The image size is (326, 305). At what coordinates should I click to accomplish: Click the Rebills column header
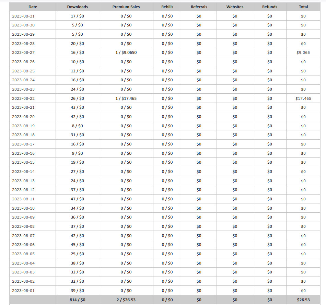[x=167, y=7]
